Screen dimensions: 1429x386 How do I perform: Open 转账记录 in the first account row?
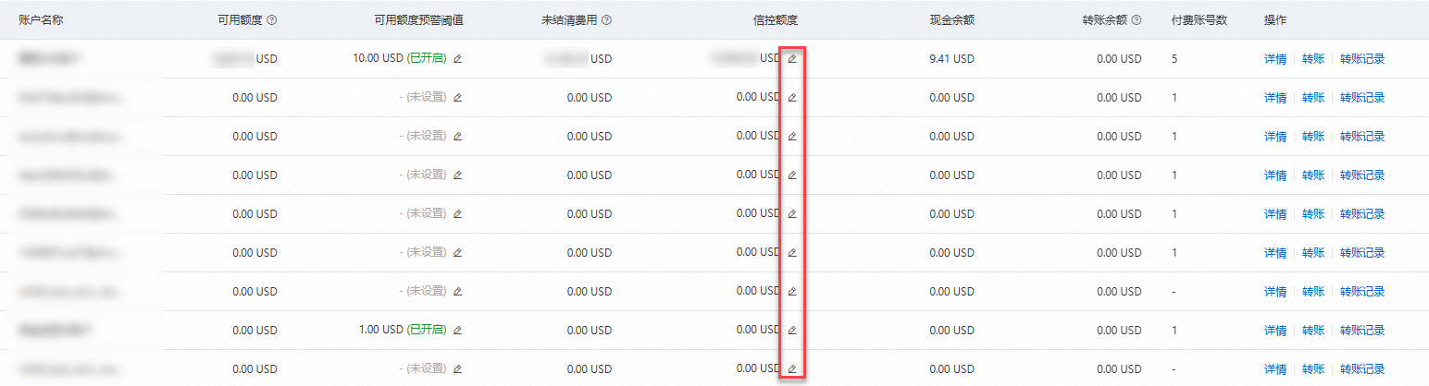click(x=1362, y=59)
